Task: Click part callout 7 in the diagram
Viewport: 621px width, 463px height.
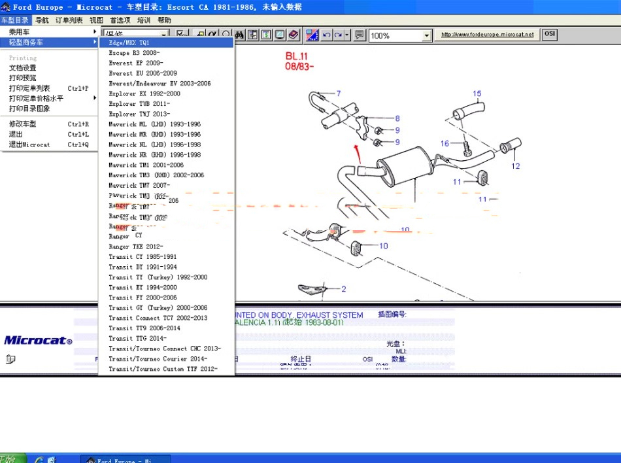Action: (x=339, y=94)
